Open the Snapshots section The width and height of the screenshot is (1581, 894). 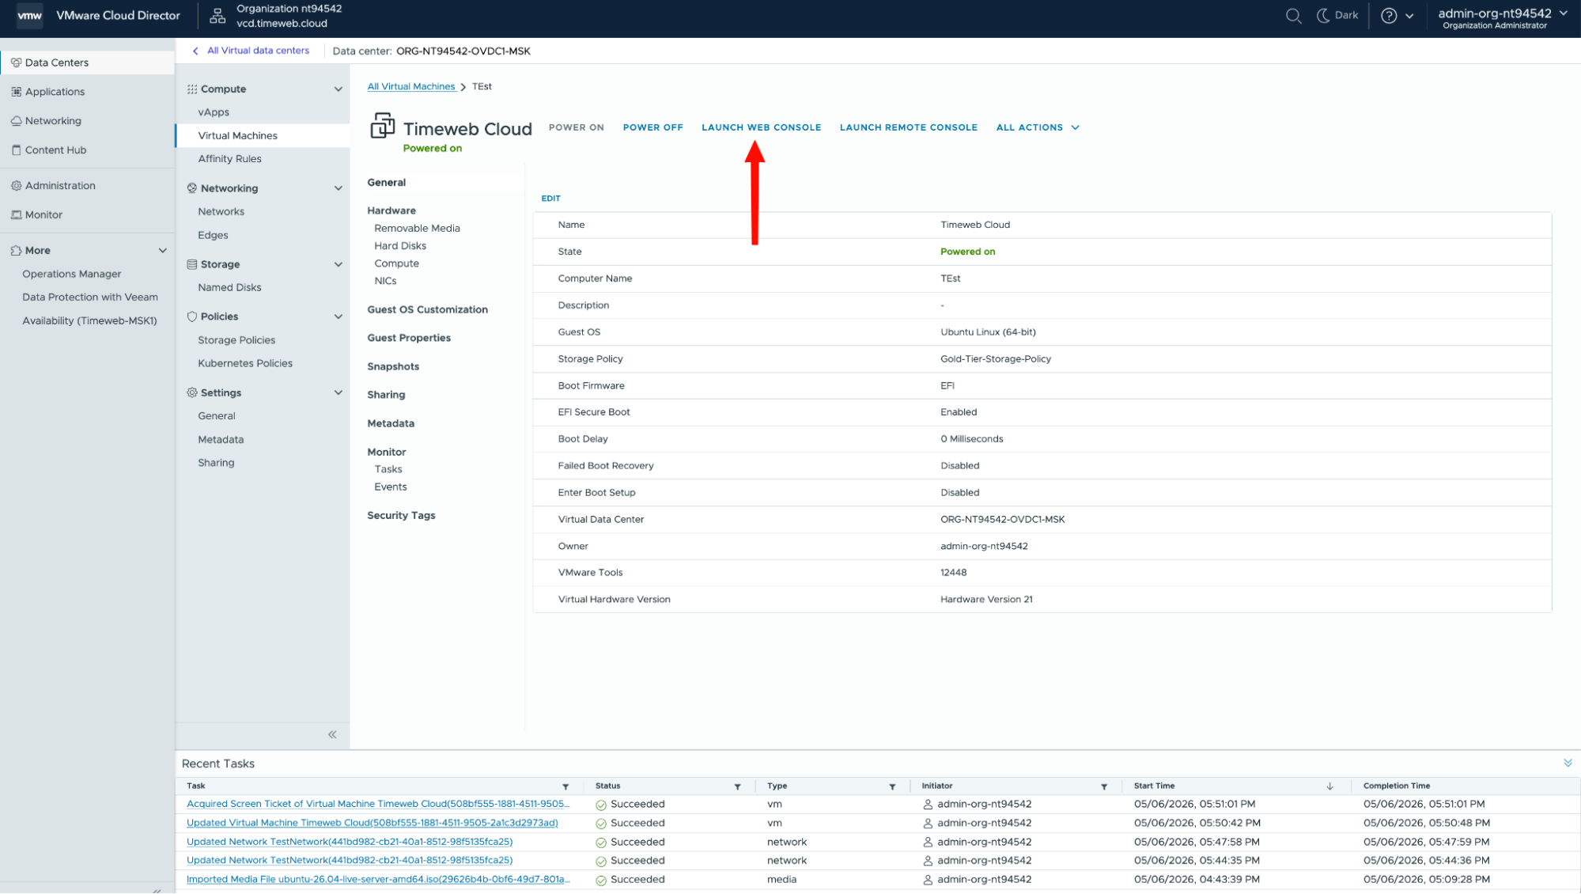point(393,366)
